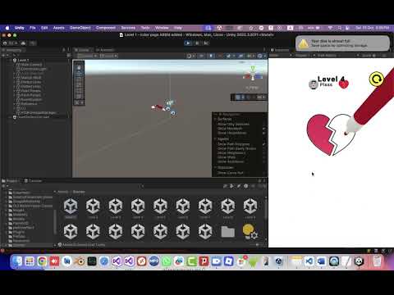The height and width of the screenshot is (295, 394).
Task: Toggle the Persp projection label
Action: pyautogui.click(x=252, y=88)
